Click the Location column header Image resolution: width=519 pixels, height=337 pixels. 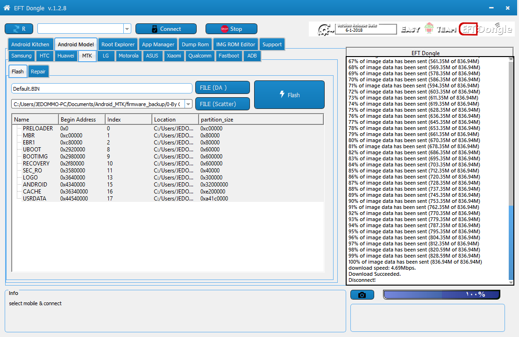coord(175,120)
